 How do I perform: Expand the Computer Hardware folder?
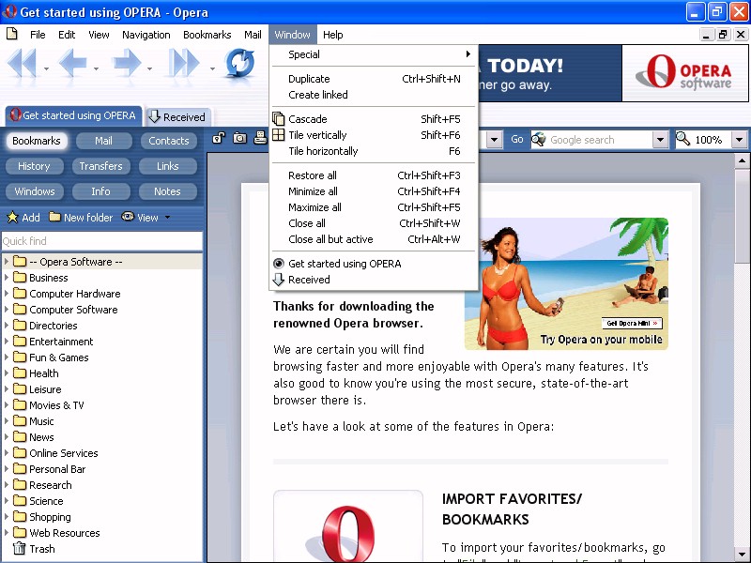coord(7,293)
